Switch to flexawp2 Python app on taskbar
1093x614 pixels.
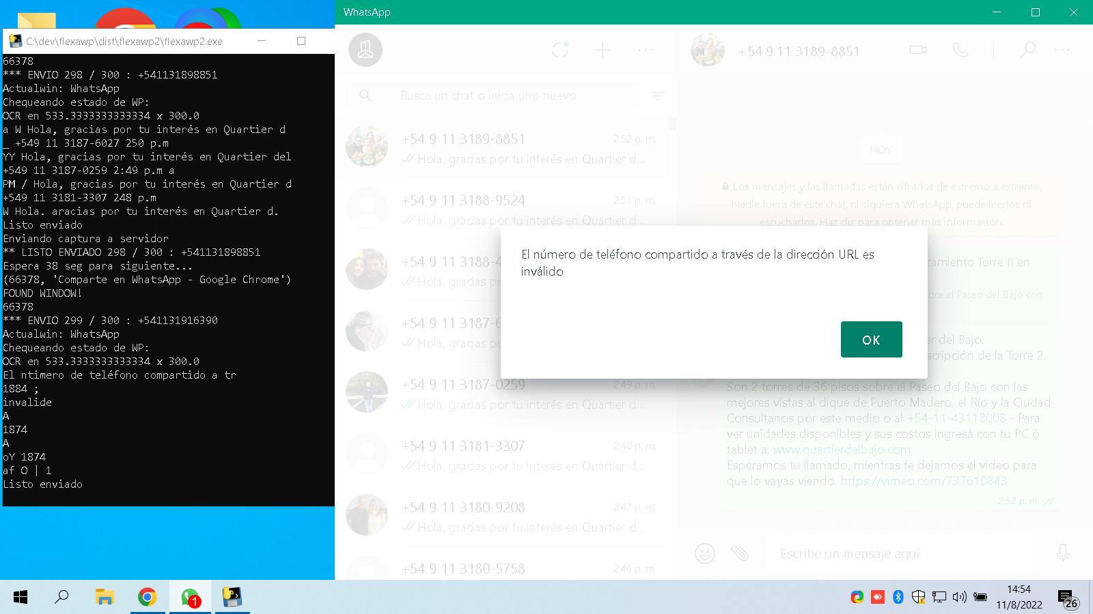point(232,598)
